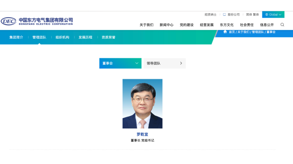Open the 东方文化 menu
Image resolution: width=293 pixels, height=164 pixels.
click(x=227, y=25)
